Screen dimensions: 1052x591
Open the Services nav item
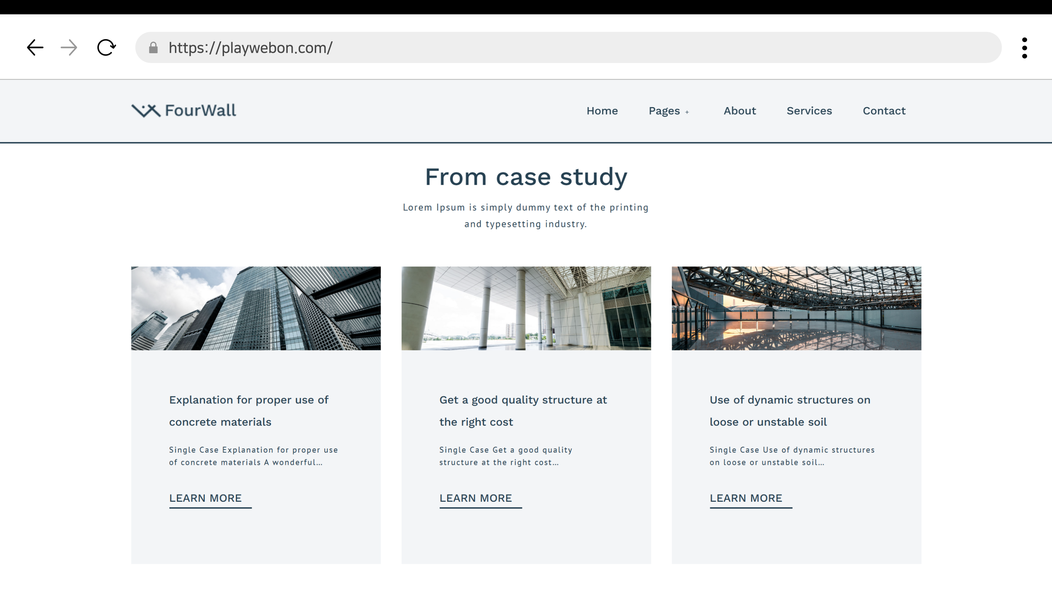pos(809,111)
